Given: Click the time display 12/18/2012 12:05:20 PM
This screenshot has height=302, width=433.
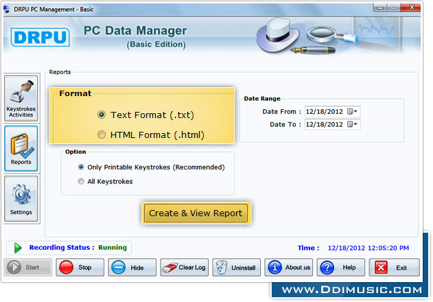Looking at the screenshot, I should tap(368, 248).
